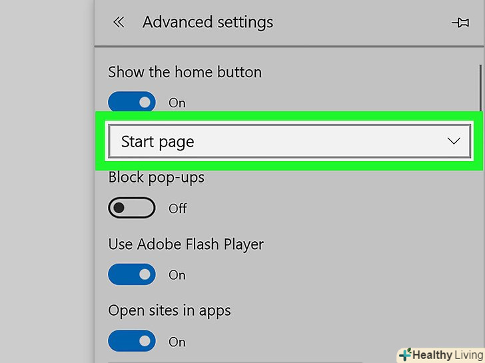This screenshot has height=363, width=485.
Task: Turn off the Show the home button switch
Action: [131, 103]
